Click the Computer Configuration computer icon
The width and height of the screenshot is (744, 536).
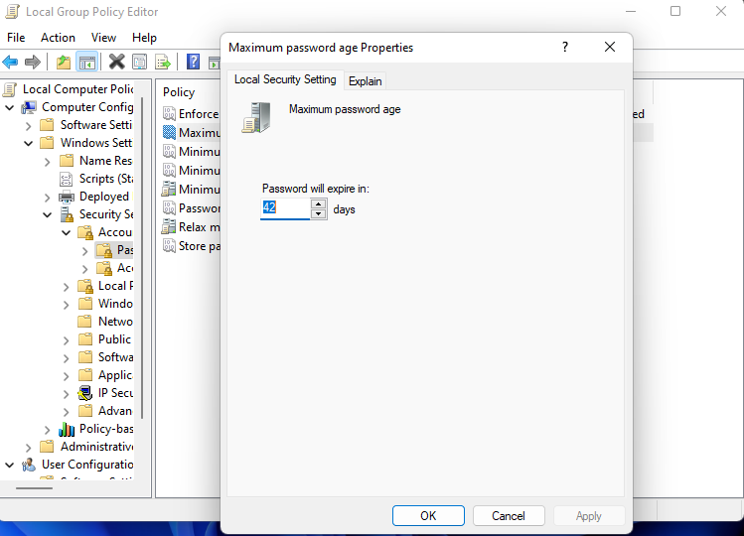point(29,107)
